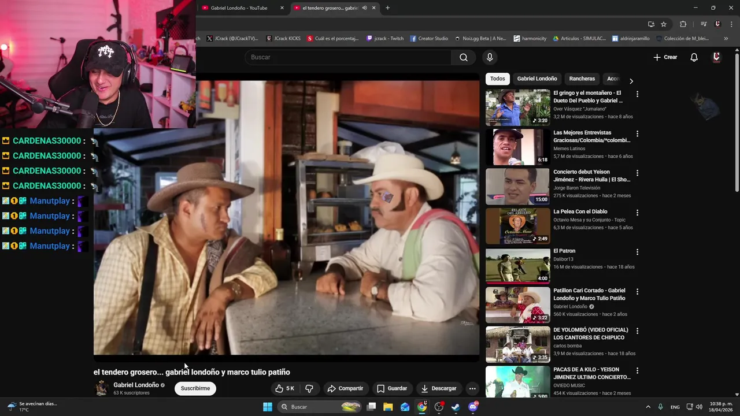Screen dimensions: 740x416
Task: Open options for La Pelea Con el Diablo
Action: click(x=637, y=213)
